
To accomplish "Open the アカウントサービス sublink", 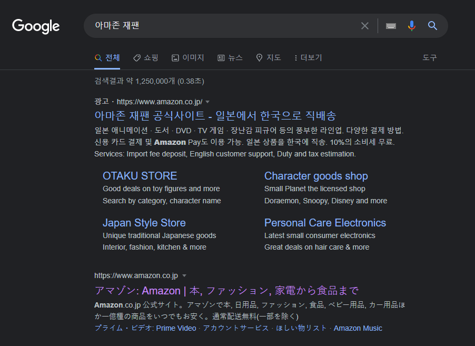I will pyautogui.click(x=236, y=328).
